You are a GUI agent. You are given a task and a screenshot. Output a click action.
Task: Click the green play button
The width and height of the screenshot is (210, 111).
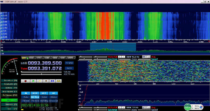[33, 81]
